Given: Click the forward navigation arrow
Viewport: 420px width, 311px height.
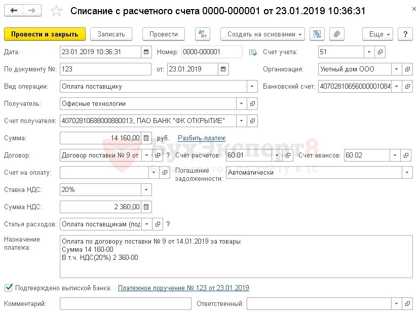Looking at the screenshot, I should [x=32, y=11].
